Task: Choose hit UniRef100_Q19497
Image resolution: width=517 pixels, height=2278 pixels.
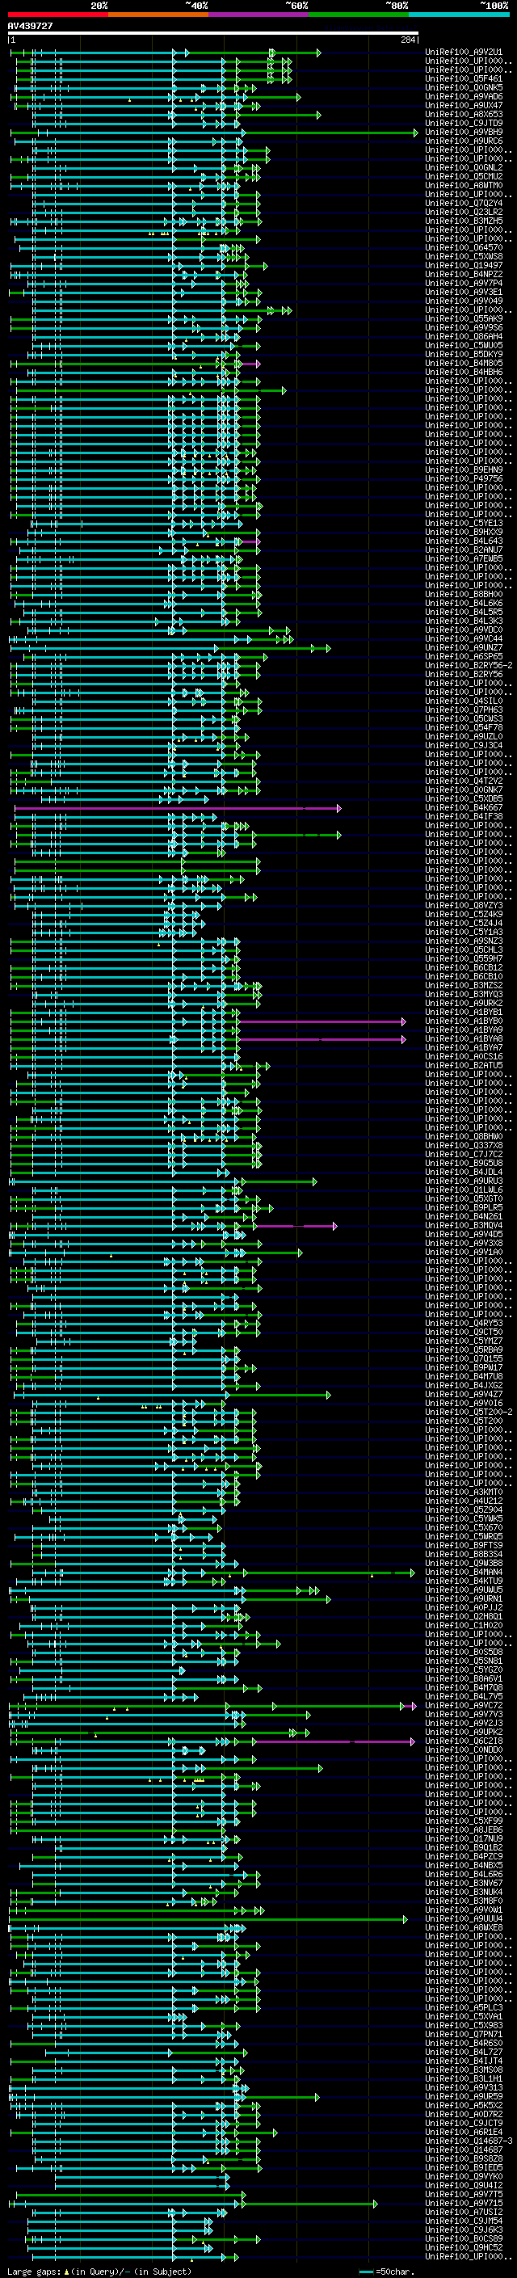Action: pos(463,265)
